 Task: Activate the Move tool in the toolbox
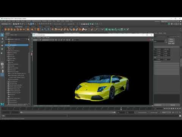point(2,45)
